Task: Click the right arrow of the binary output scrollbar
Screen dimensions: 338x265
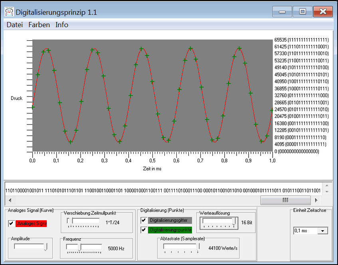Action: click(316, 200)
